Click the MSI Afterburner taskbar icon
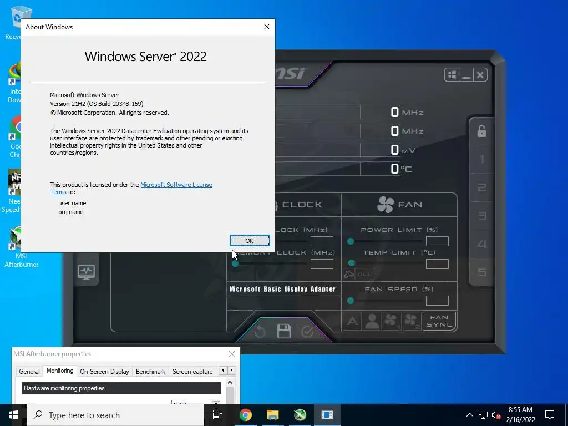This screenshot has height=426, width=568. click(300, 415)
